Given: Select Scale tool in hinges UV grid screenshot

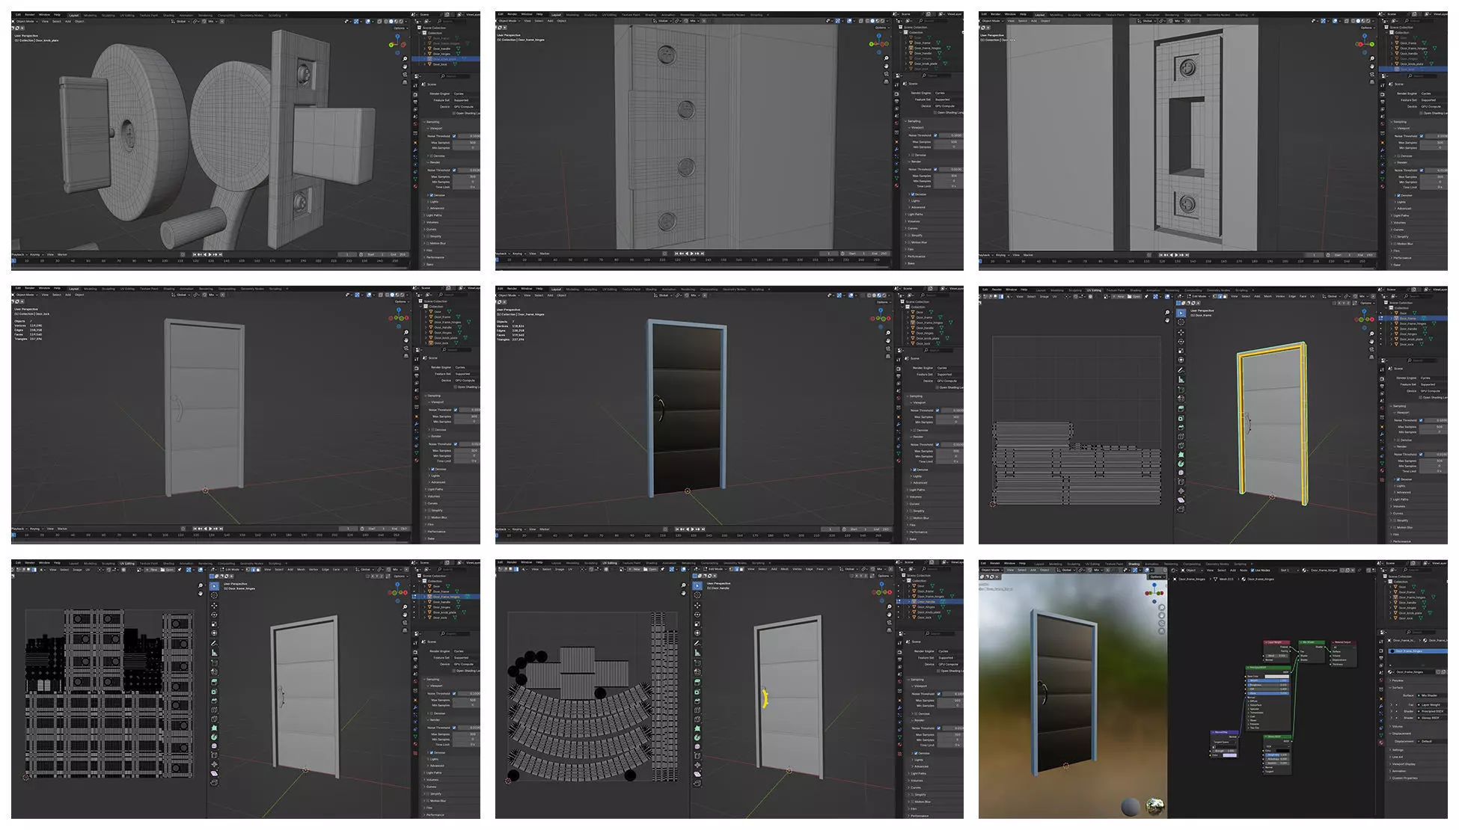Looking at the screenshot, I should tap(214, 624).
